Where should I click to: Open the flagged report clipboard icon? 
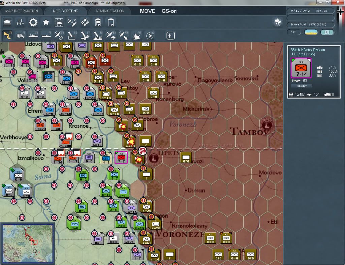pyautogui.click(x=98, y=22)
